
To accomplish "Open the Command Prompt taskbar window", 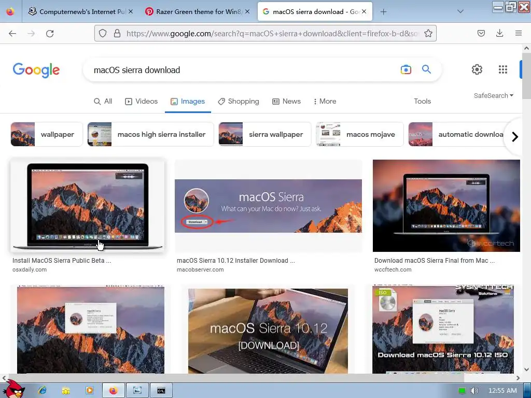I will 161,391.
